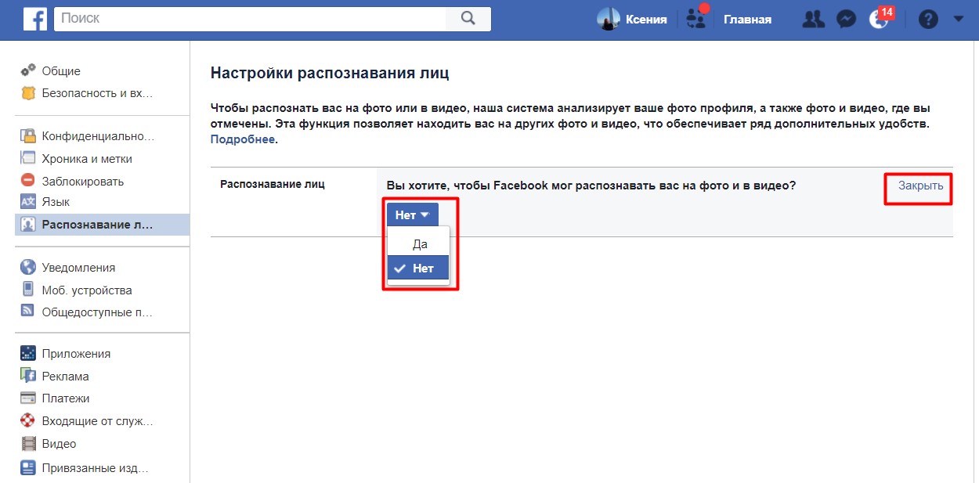Click the Видео film icon
This screenshot has width=979, height=483.
click(28, 444)
